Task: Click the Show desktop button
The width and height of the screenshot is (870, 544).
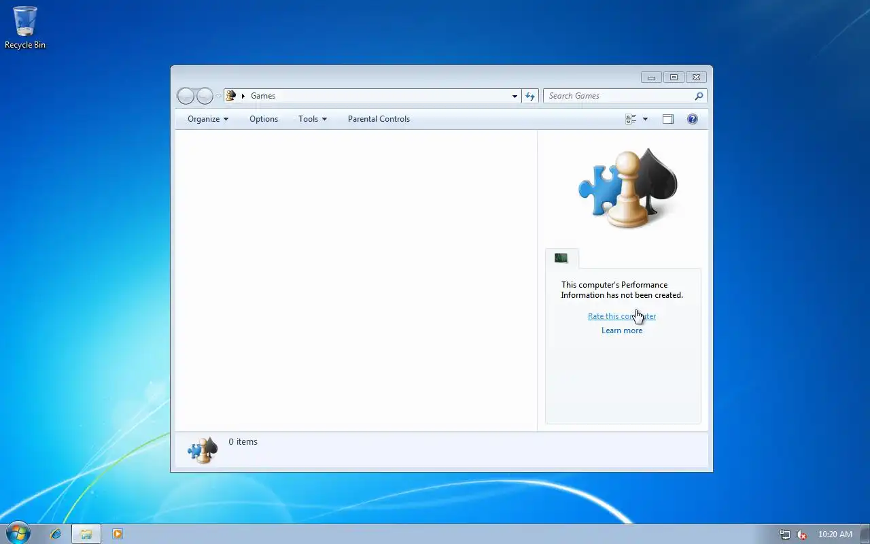Action: [865, 534]
